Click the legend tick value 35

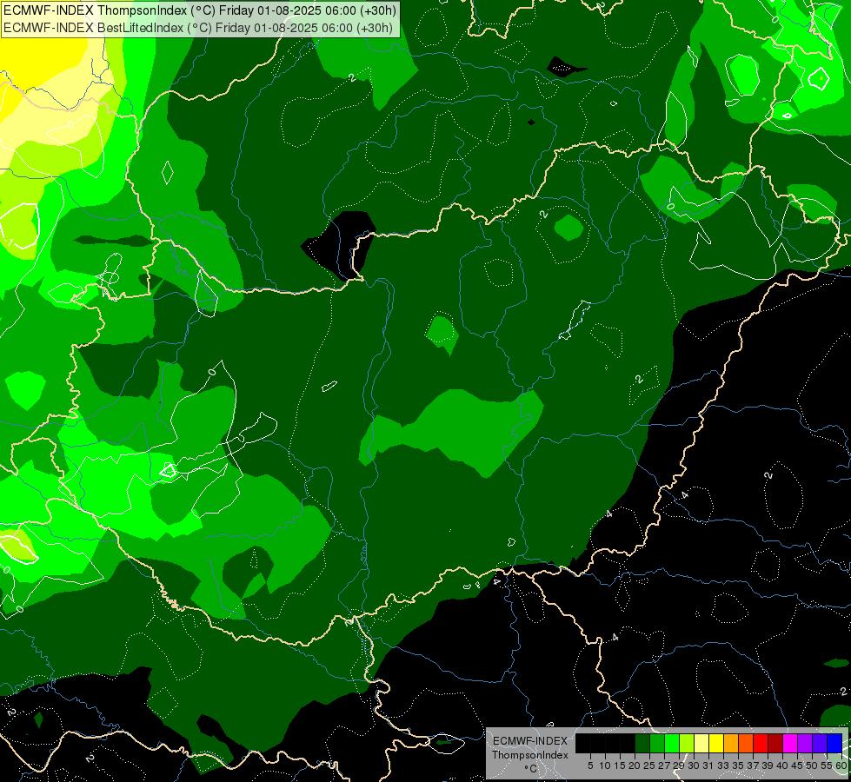(x=738, y=765)
